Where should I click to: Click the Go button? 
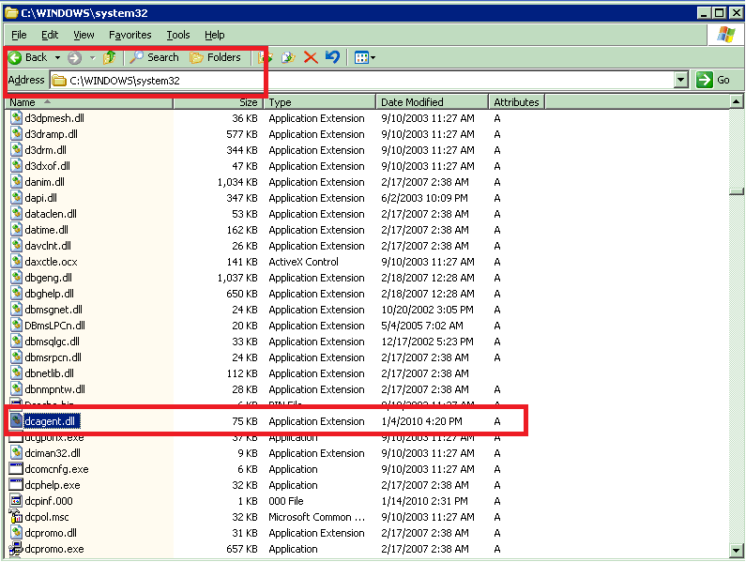click(x=714, y=81)
